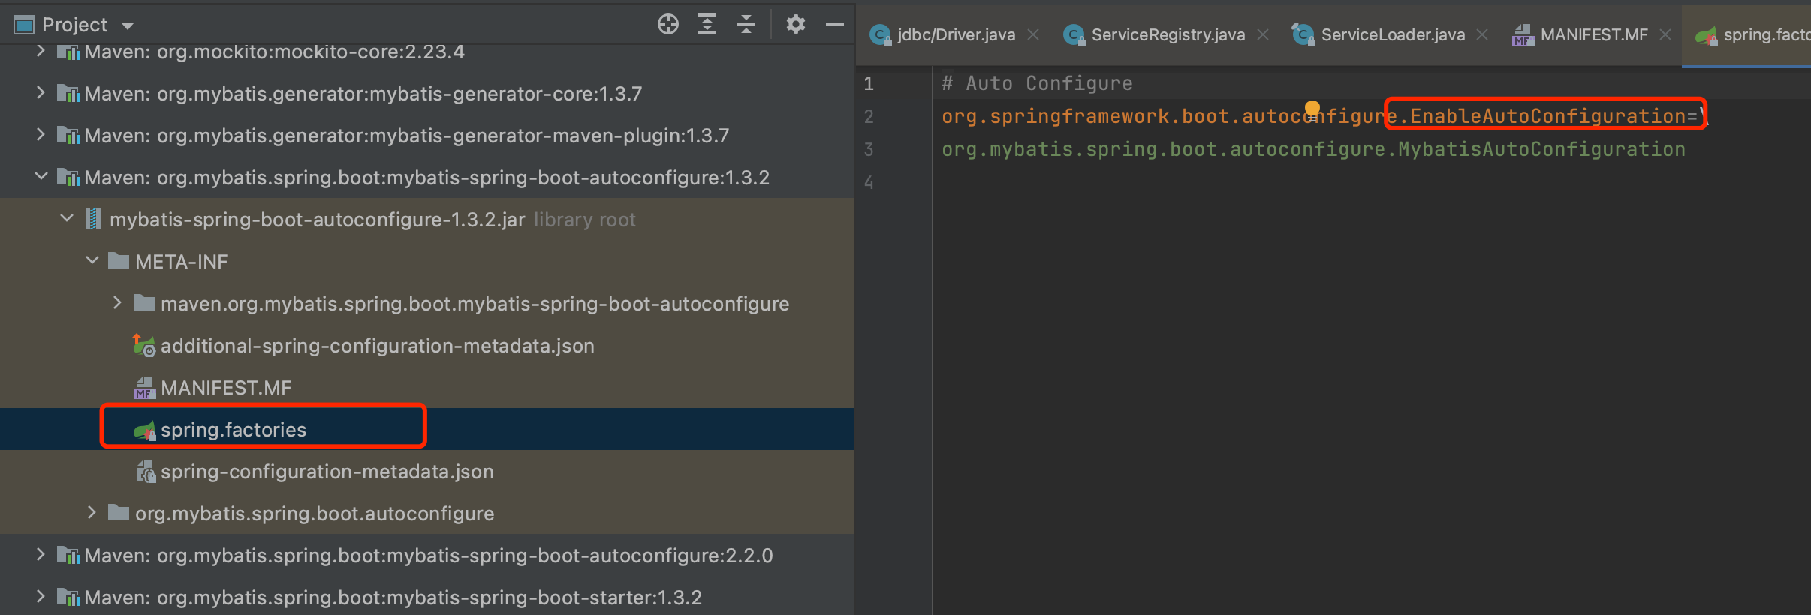Viewport: 1811px width, 615px height.
Task: Click the additional-spring-configuration-metadata.json file icon
Action: [x=144, y=345]
